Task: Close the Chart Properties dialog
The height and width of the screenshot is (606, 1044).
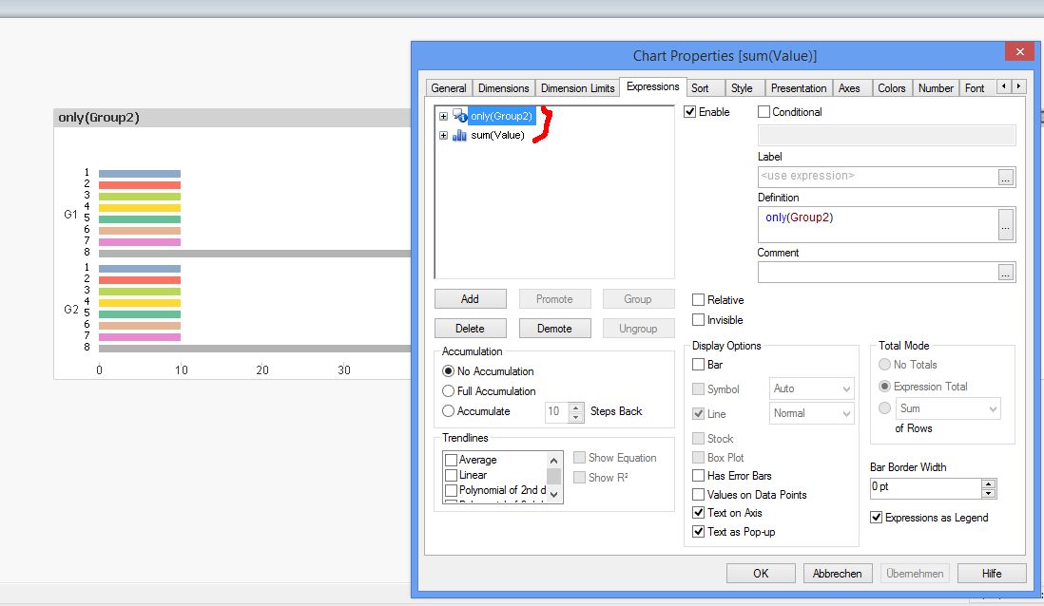Action: point(1019,51)
